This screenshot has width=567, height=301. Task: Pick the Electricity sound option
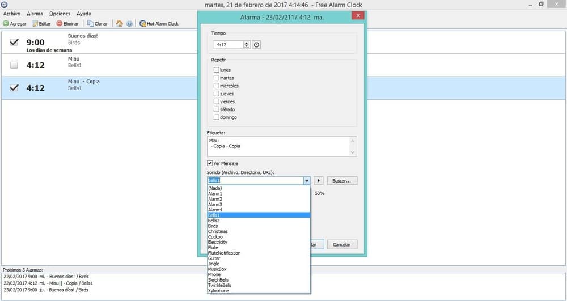259,242
